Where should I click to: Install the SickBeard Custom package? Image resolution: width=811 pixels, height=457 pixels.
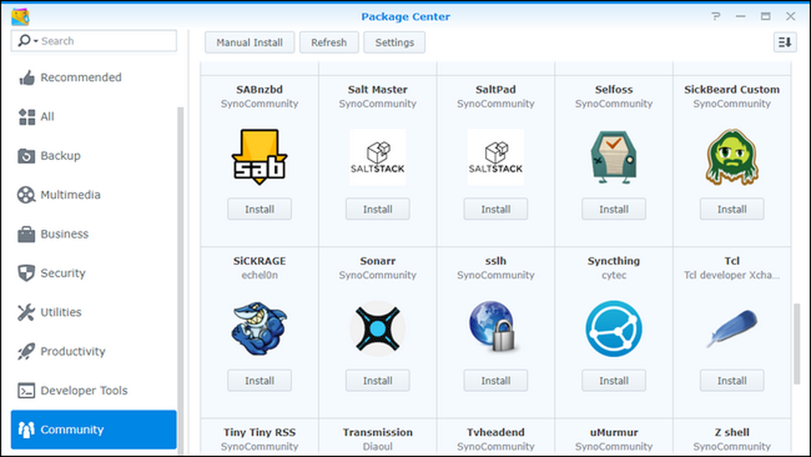tap(732, 209)
